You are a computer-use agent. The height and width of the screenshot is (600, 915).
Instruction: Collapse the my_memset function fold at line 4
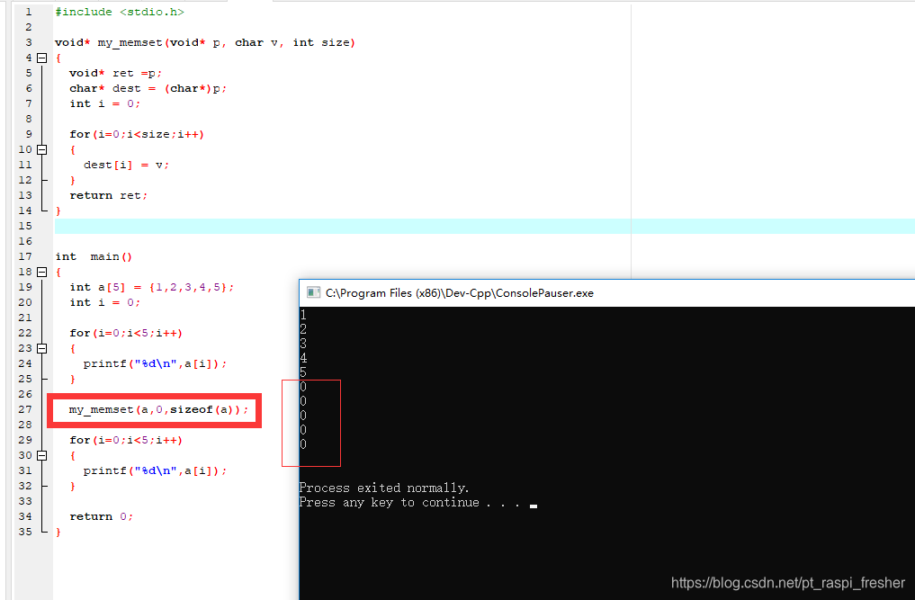click(42, 58)
